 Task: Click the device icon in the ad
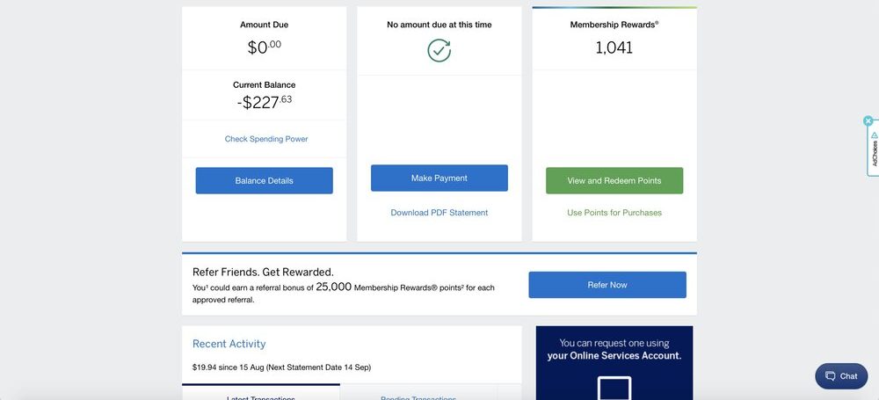pos(614,388)
